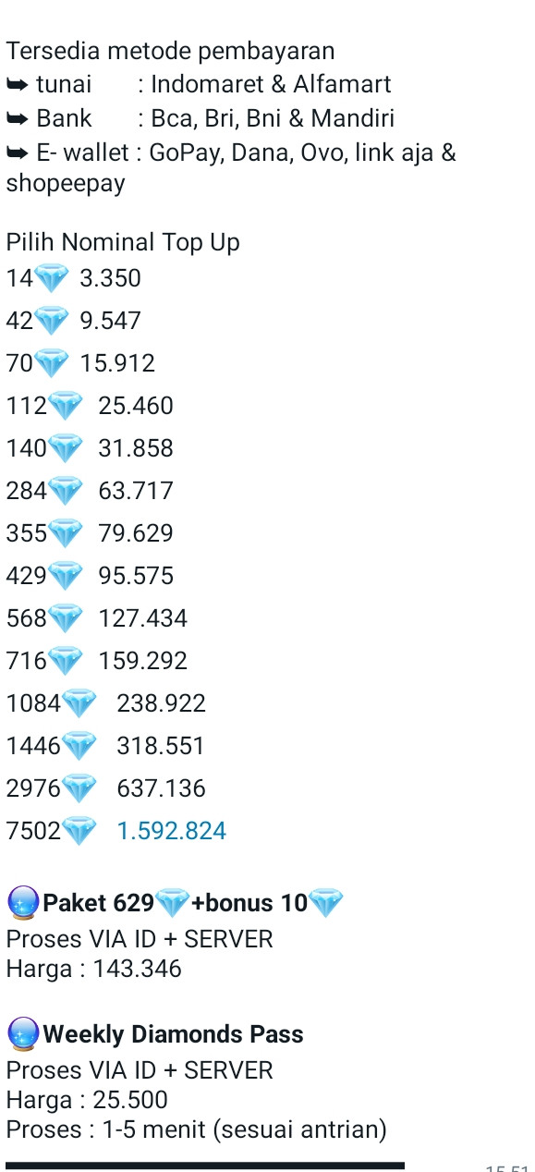Select the Paket 629 bold heading
This screenshot has height=1172, width=535.
99,903
